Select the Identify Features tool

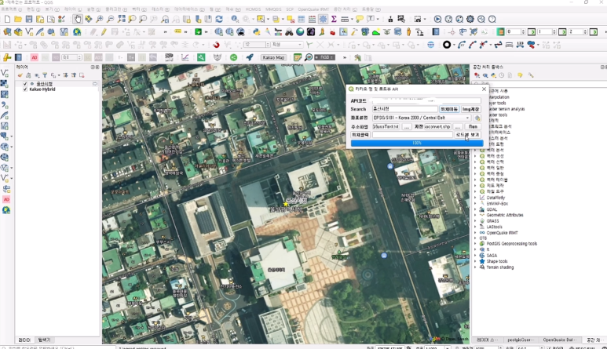click(x=235, y=19)
